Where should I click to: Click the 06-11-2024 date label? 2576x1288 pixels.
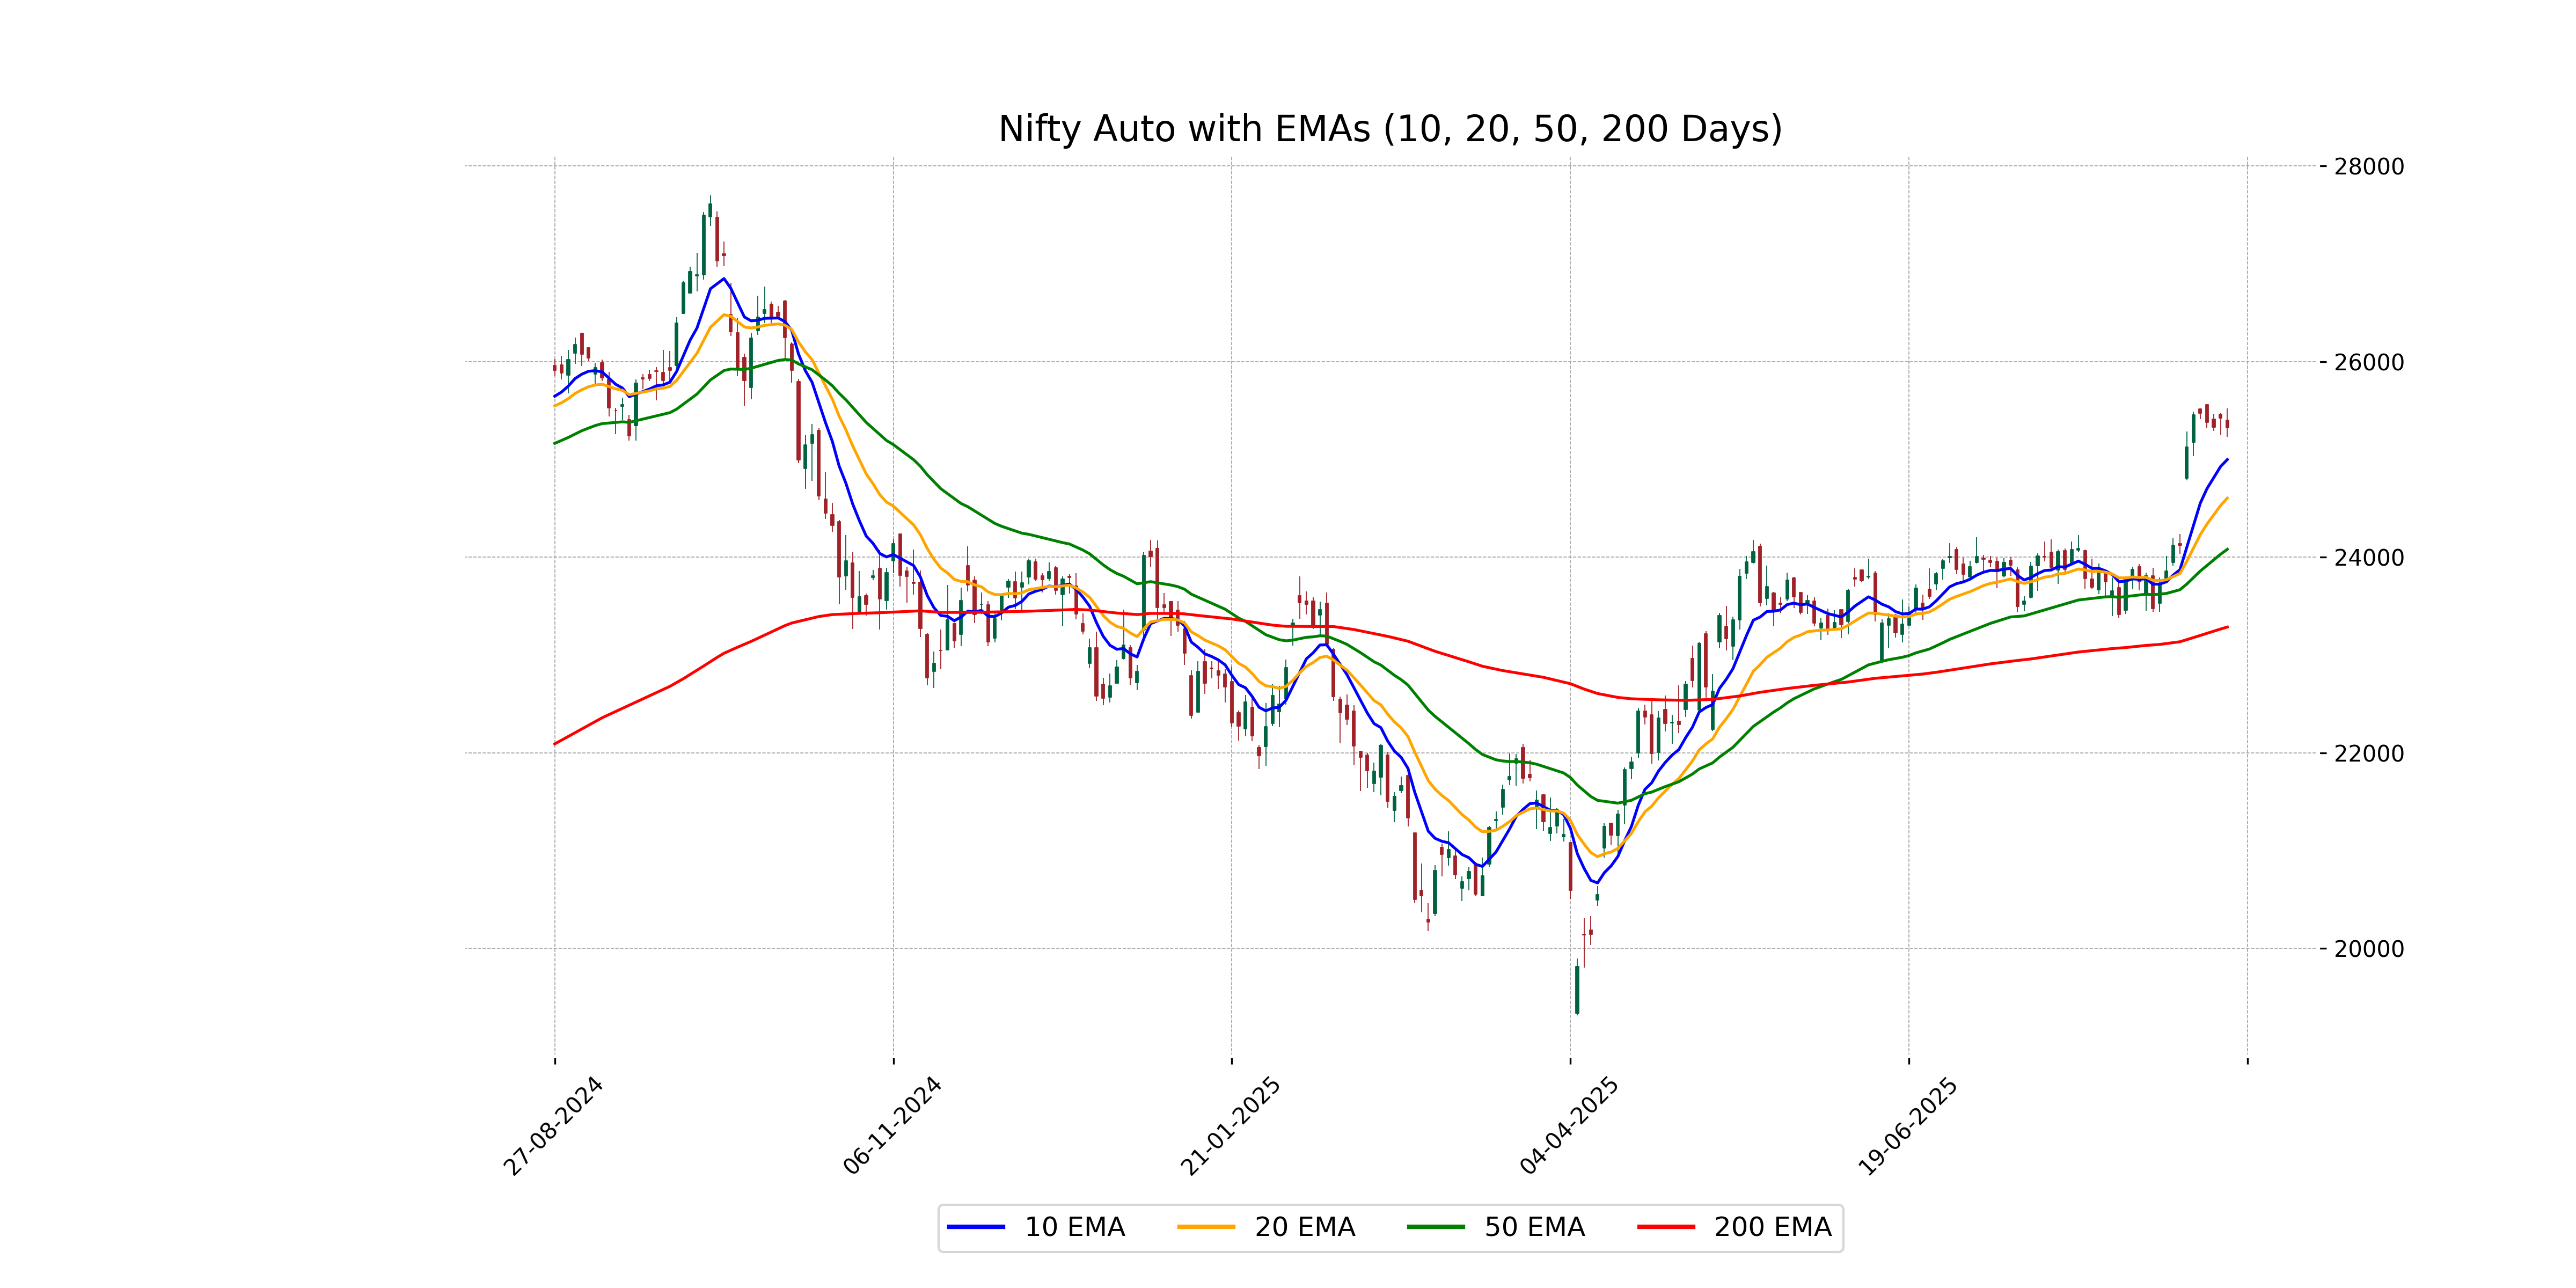(x=892, y=1126)
